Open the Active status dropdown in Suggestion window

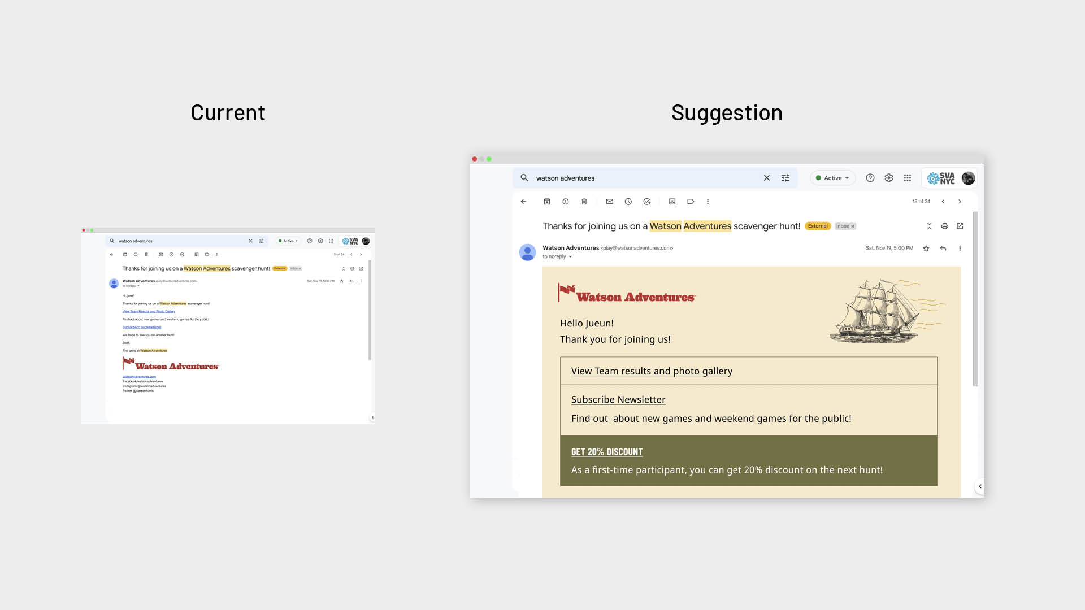[833, 178]
